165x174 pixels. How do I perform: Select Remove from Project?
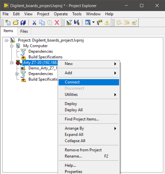pos(89,150)
